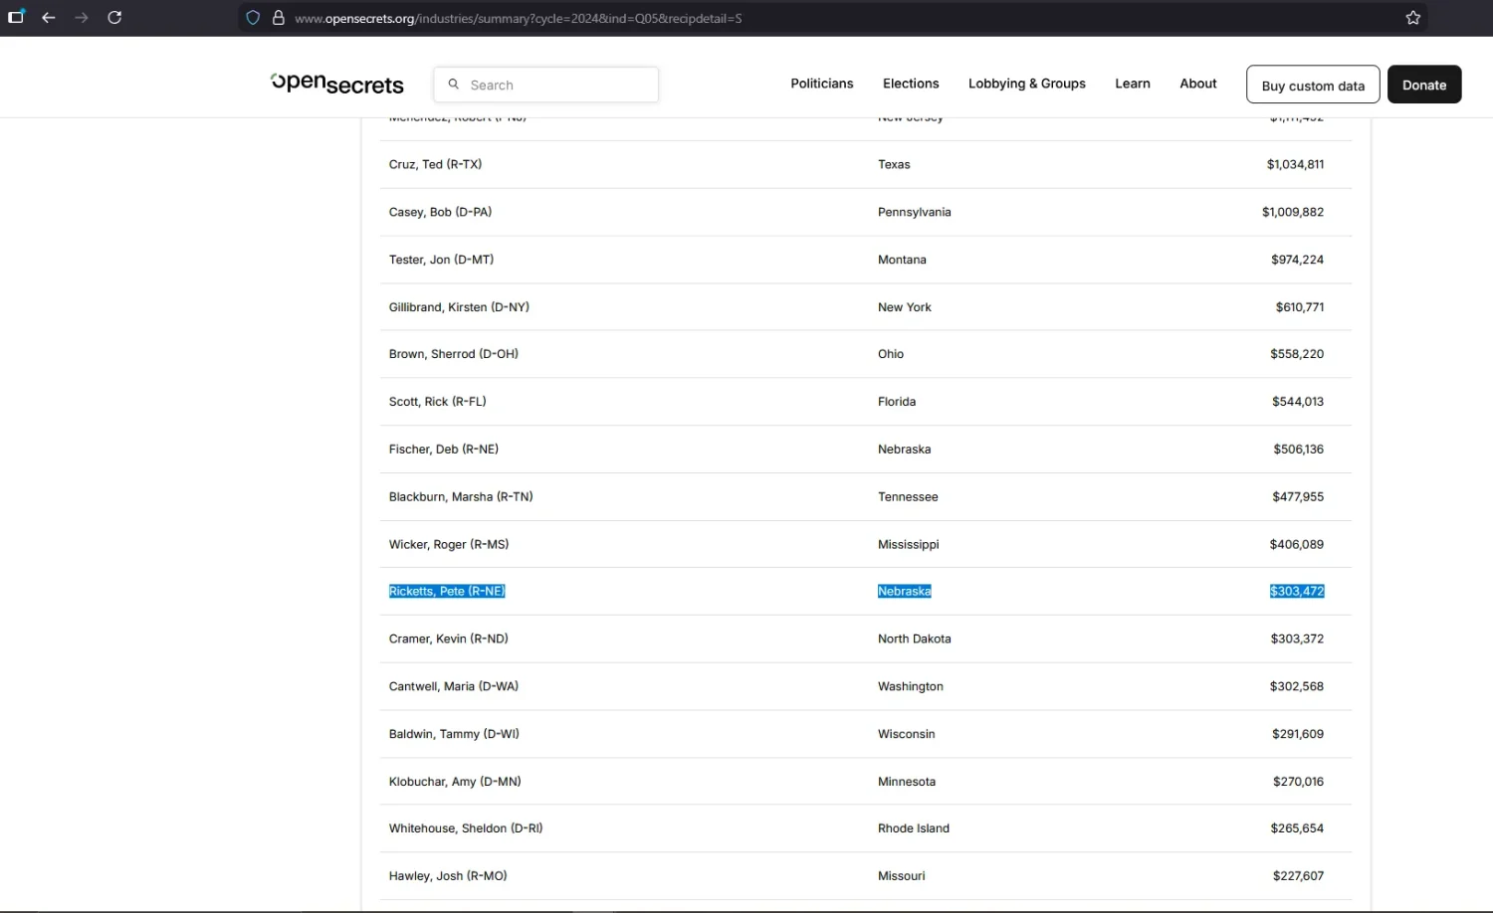Image resolution: width=1493 pixels, height=913 pixels.
Task: Click the $227,607 amount
Action: coord(1298,877)
